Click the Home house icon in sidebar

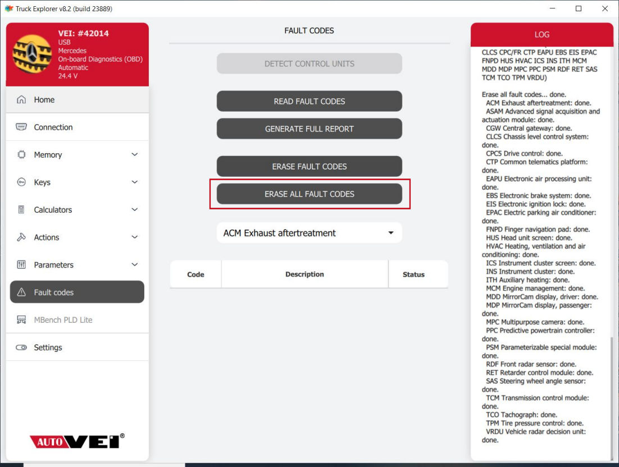(x=21, y=100)
